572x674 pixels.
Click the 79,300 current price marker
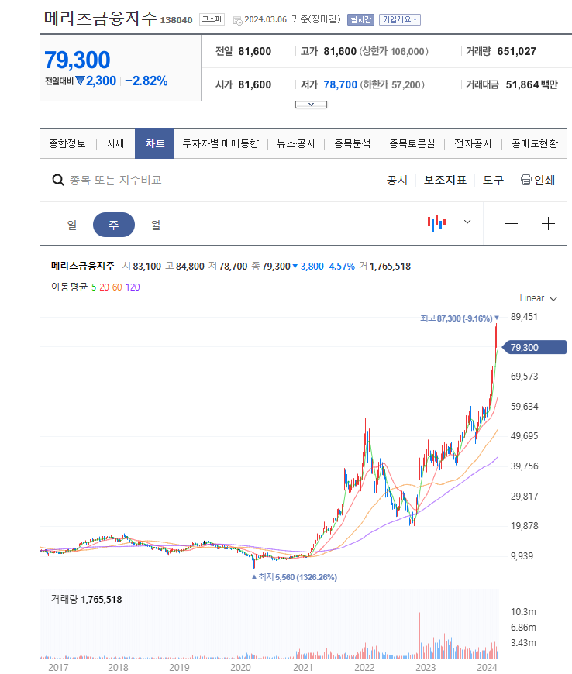[535, 347]
